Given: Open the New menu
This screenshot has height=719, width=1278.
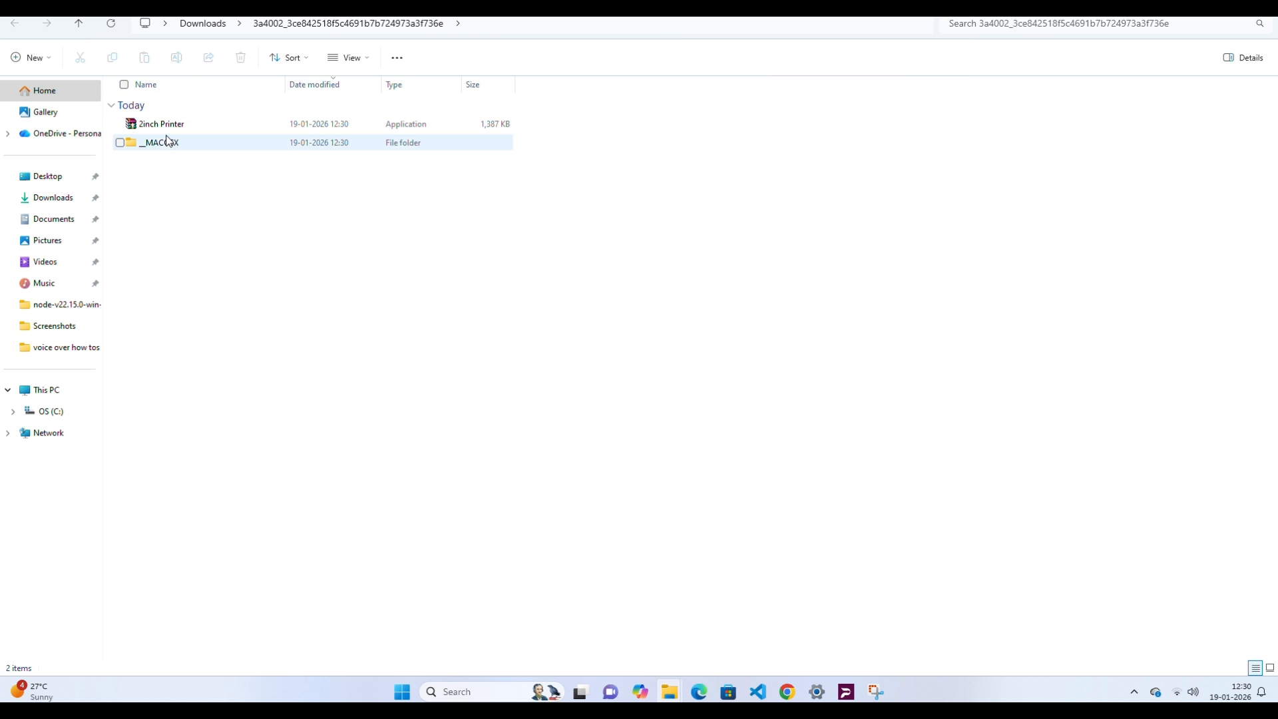Looking at the screenshot, I should tap(30, 57).
